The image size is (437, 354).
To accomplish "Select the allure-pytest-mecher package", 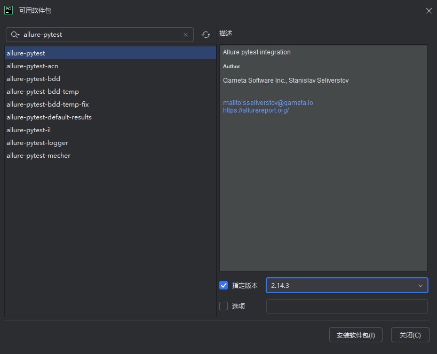I will click(x=110, y=156).
